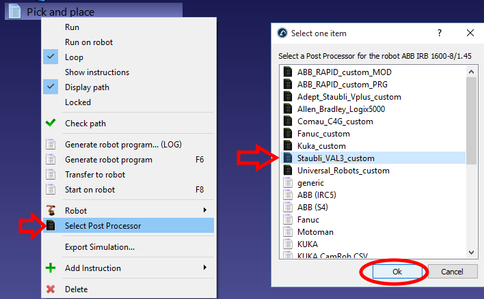Confirm selection with the Ok button
Image resolution: width=484 pixels, height=299 pixels.
(396, 271)
